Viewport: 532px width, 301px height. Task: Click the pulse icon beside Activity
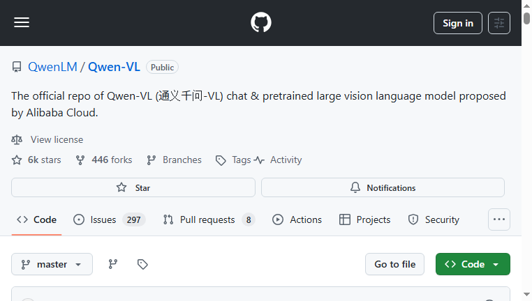point(259,160)
